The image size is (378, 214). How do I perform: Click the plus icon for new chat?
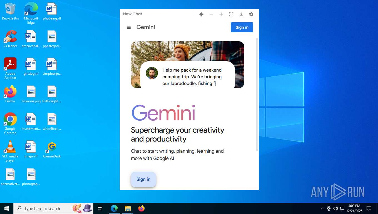(x=221, y=14)
